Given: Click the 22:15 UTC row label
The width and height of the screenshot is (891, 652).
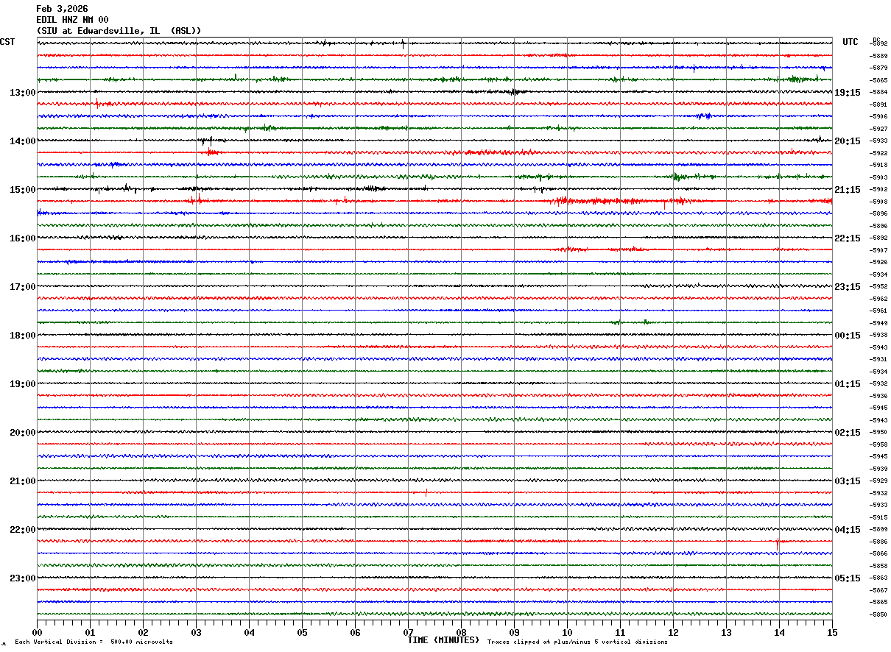Looking at the screenshot, I should pyautogui.click(x=848, y=238).
